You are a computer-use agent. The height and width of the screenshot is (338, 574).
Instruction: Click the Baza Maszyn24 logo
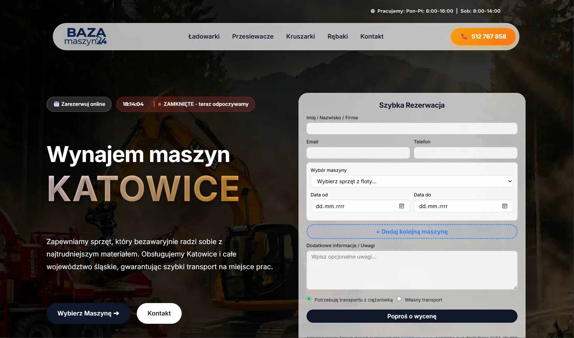pyautogui.click(x=86, y=36)
